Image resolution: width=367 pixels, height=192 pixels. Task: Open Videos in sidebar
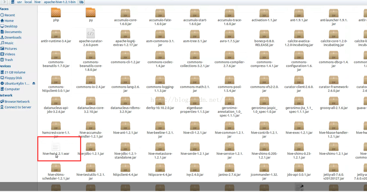pyautogui.click(x=10, y=54)
